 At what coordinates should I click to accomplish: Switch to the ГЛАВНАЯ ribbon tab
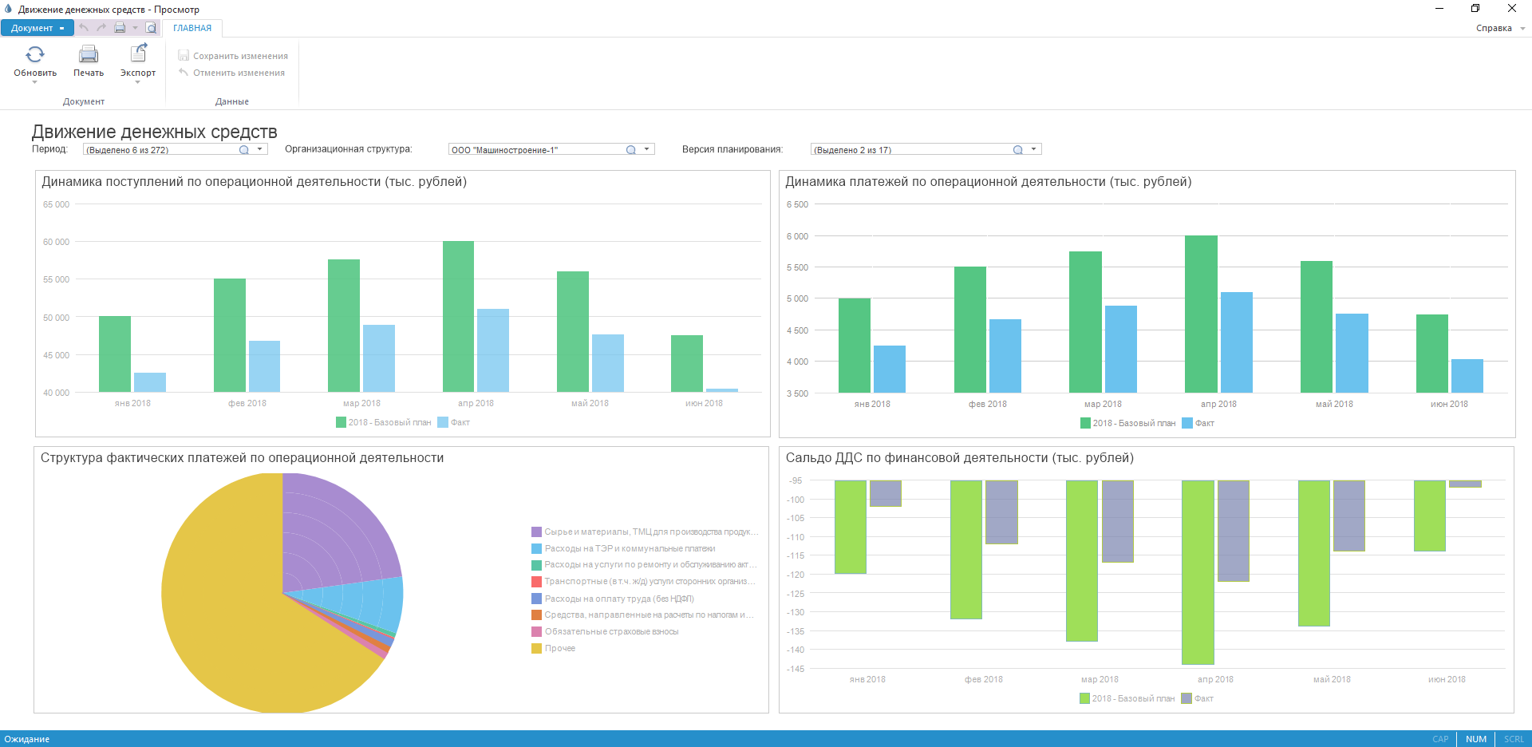(192, 28)
